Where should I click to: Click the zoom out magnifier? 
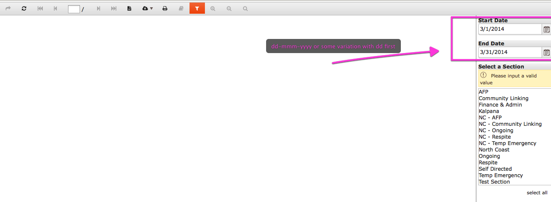click(229, 9)
